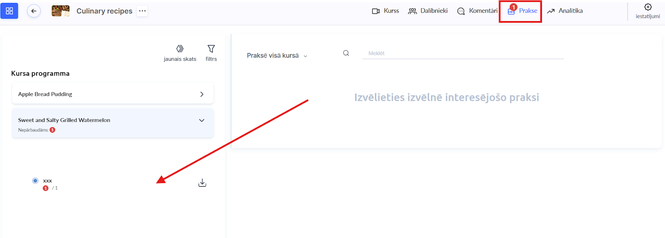Click the Nepārbaudāms count badge

tap(52, 130)
